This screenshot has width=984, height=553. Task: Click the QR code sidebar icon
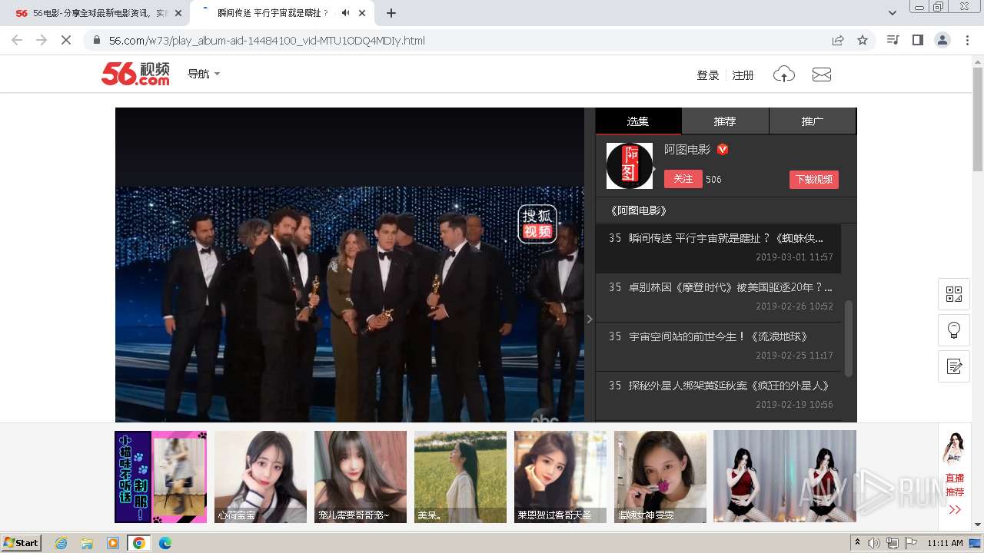pyautogui.click(x=954, y=294)
